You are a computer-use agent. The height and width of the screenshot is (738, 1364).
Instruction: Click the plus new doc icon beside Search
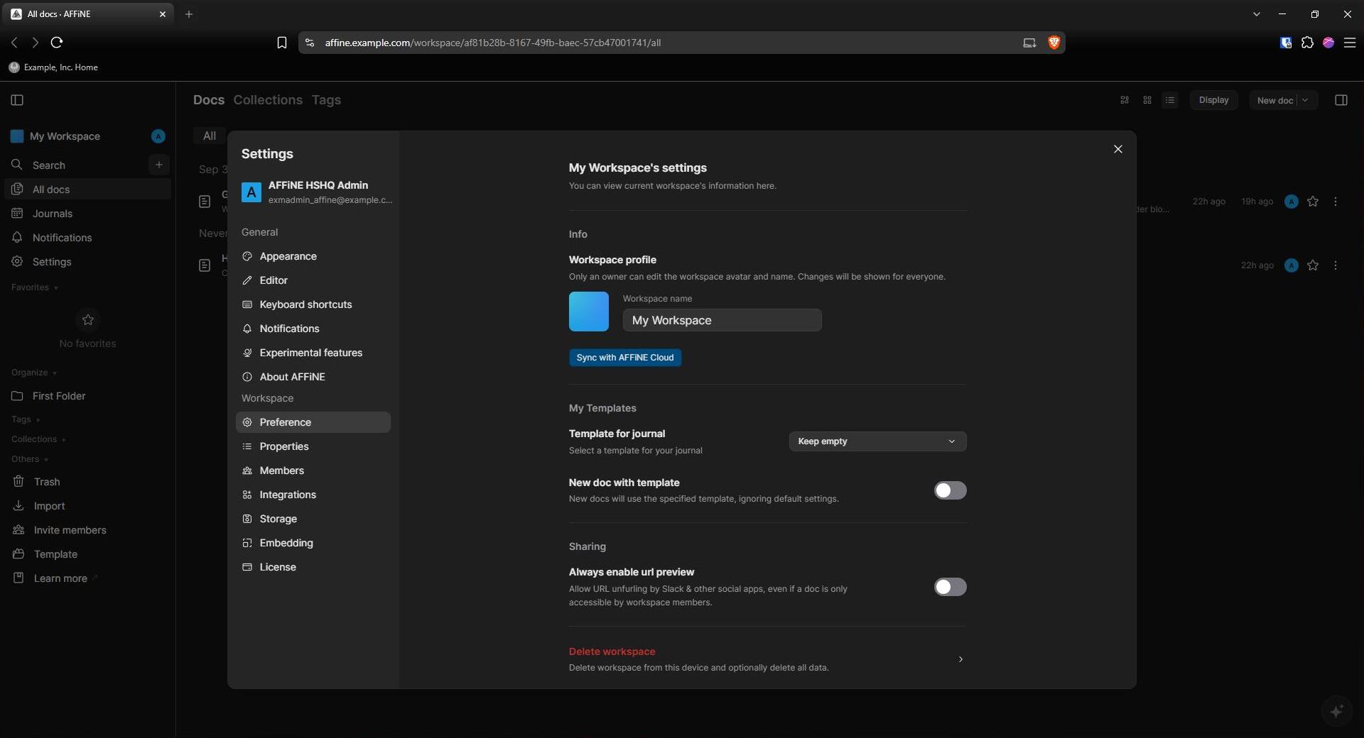tap(159, 165)
